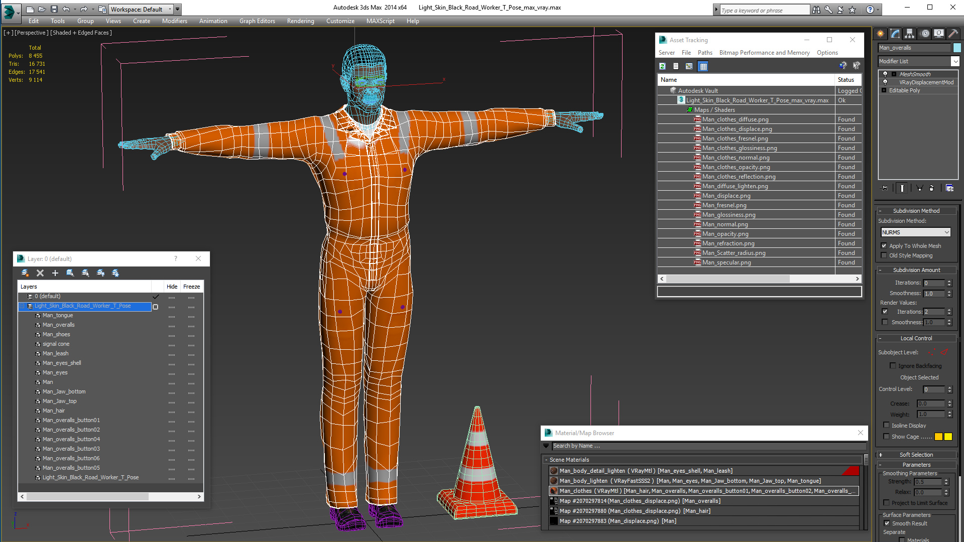Screen dimensions: 964x542
Task: Click Configure Modifier Sets icon
Action: [950, 188]
